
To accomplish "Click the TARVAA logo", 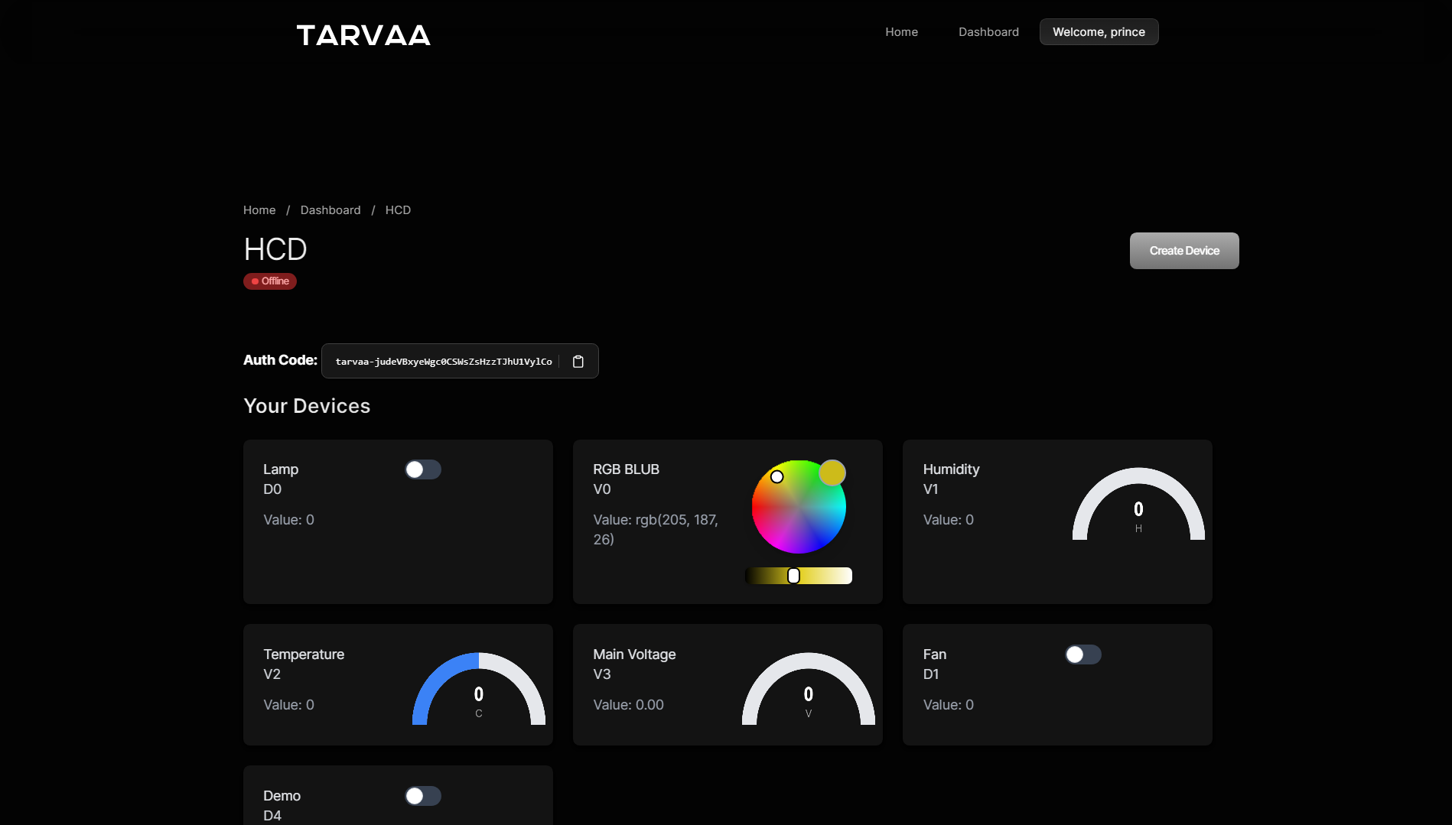I will [x=363, y=35].
